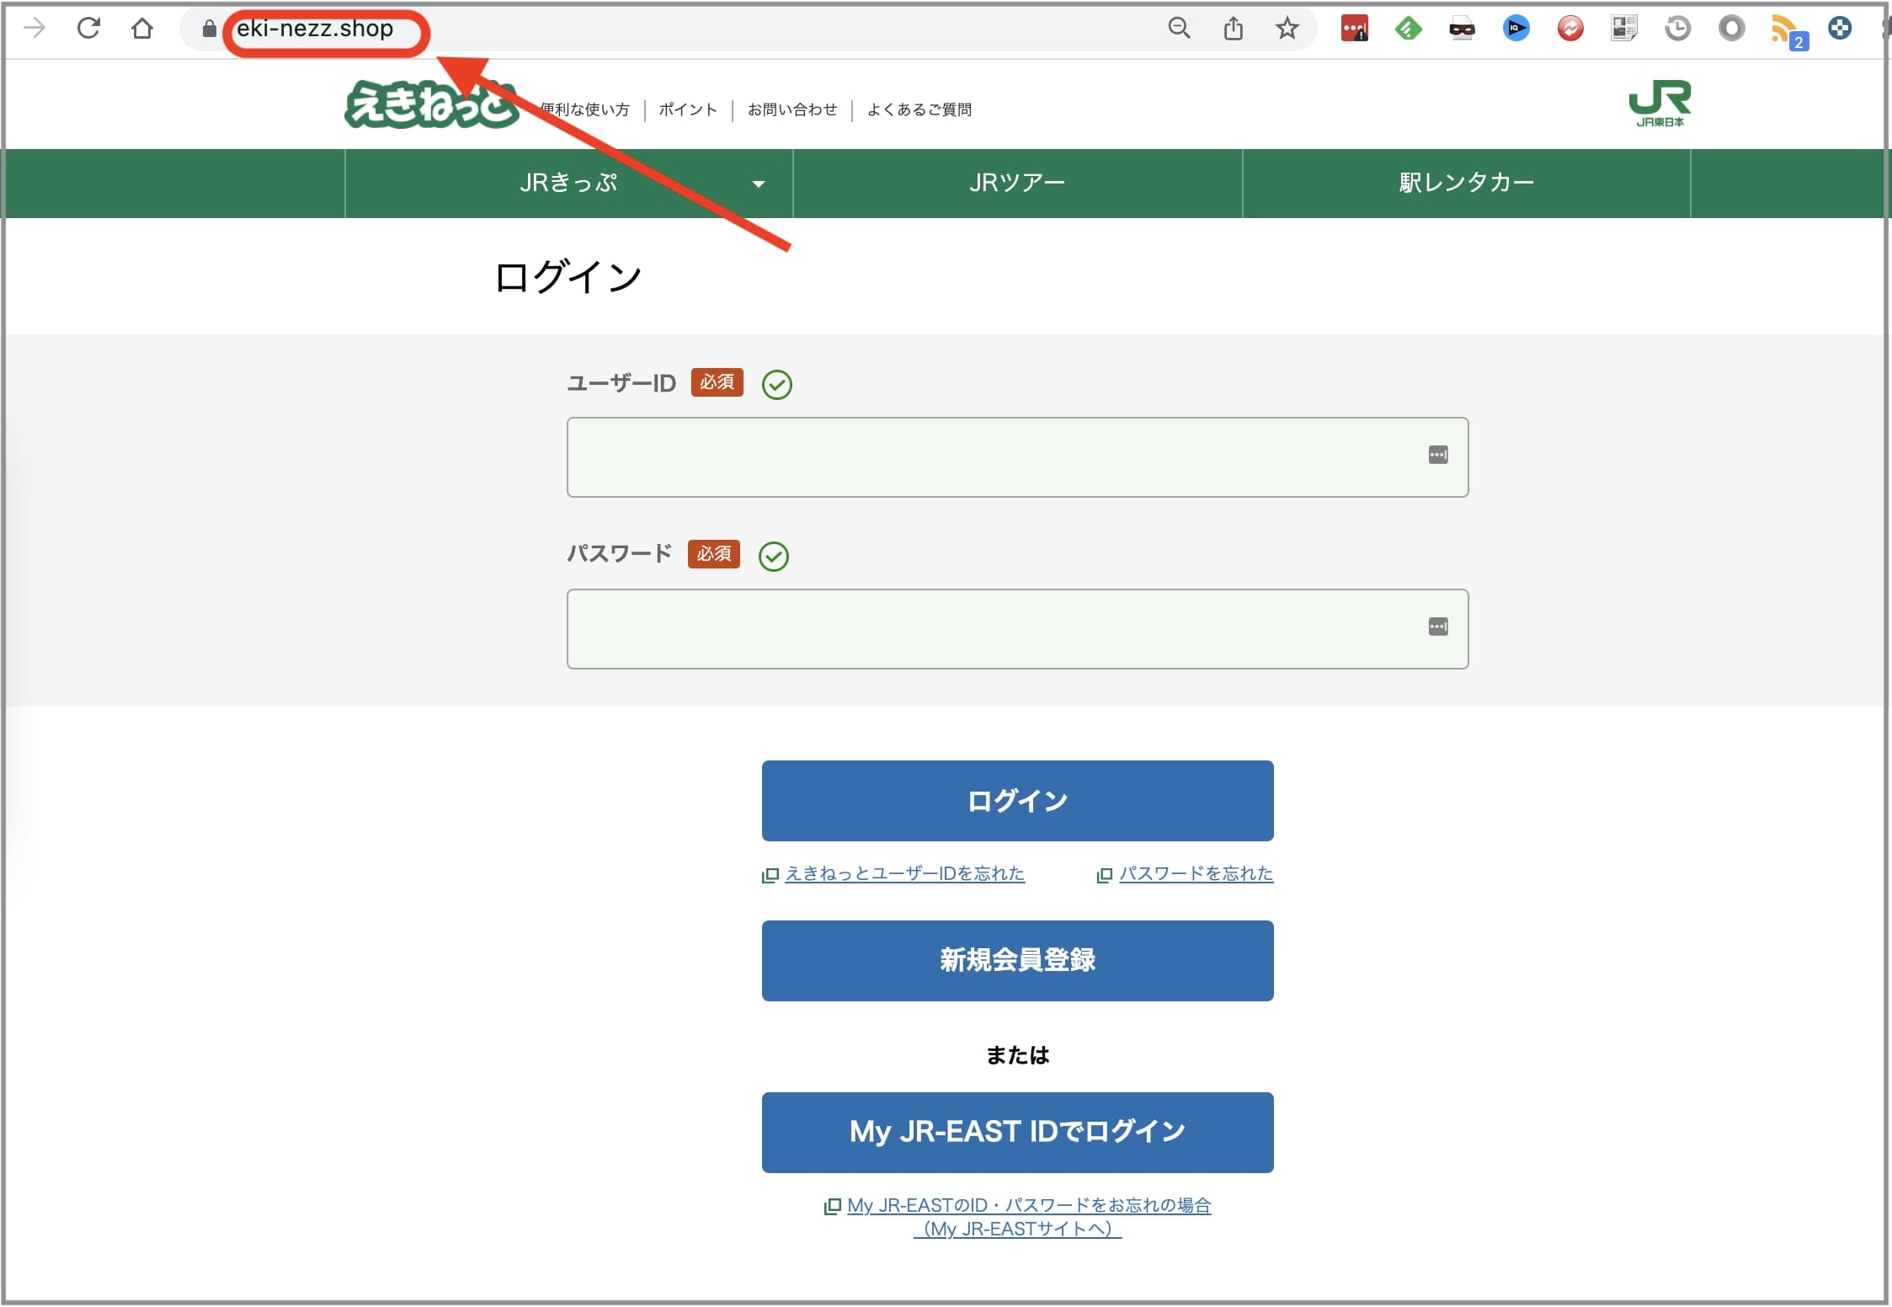
Task: Bookmark this page with the star icon
Action: [1287, 29]
